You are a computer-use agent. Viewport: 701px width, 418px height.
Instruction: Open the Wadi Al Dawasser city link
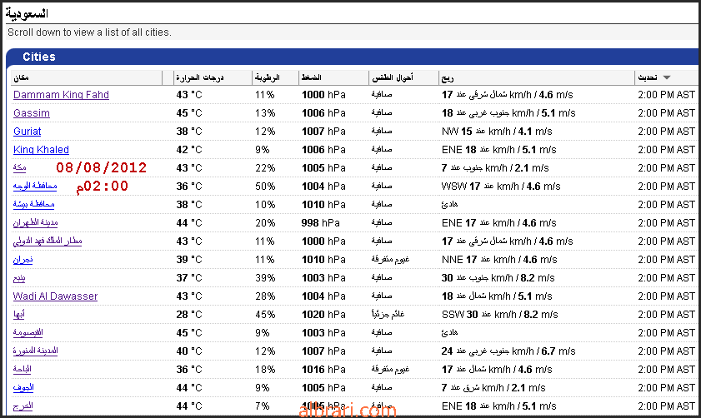[56, 296]
